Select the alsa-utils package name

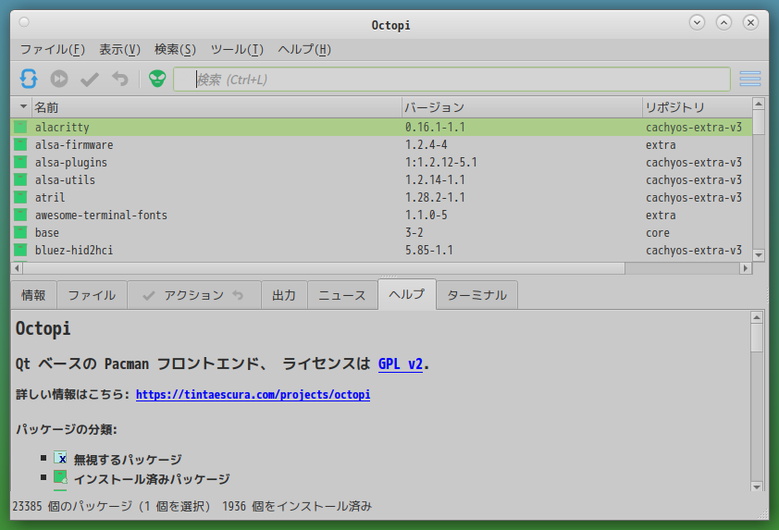65,179
